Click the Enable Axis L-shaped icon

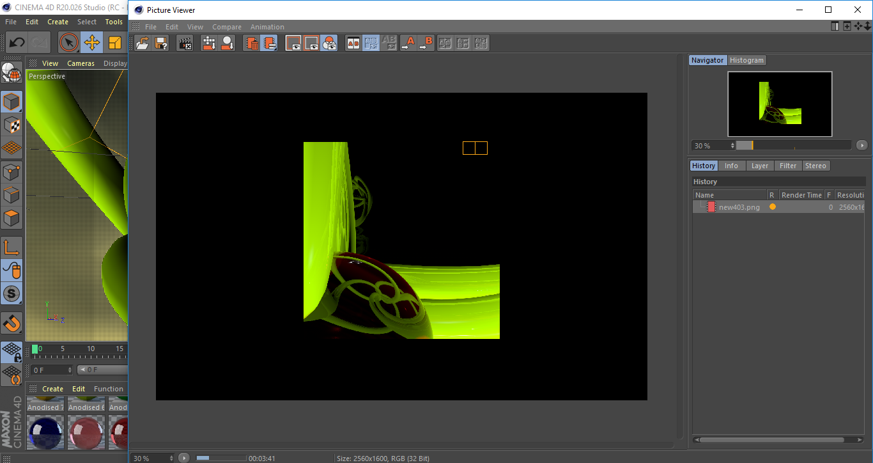(12, 247)
